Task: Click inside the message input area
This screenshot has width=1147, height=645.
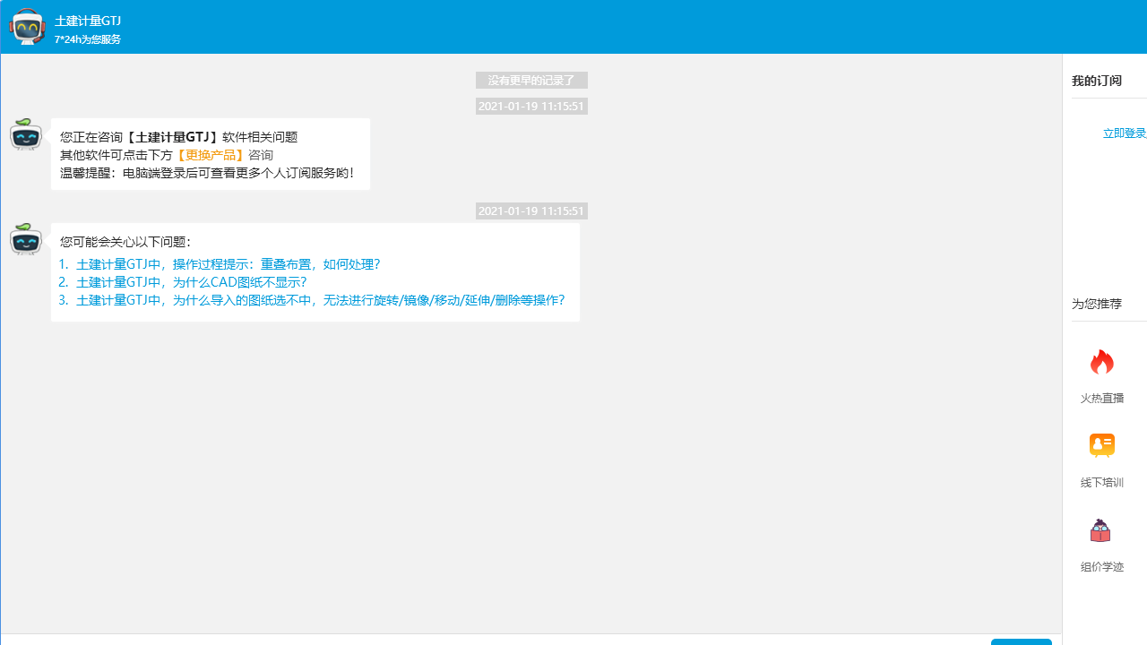Action: coord(448,638)
